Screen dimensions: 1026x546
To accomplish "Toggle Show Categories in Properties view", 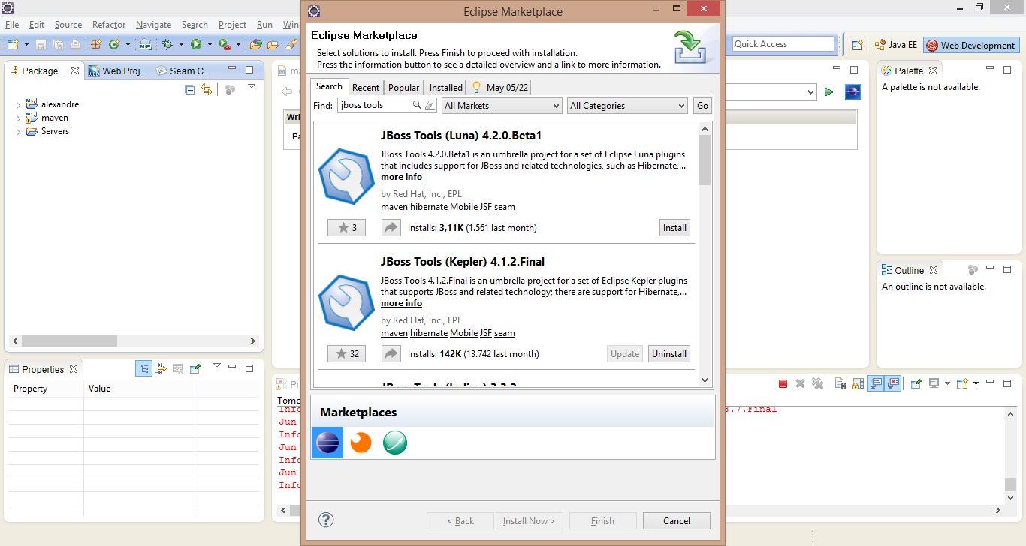I will 143,368.
